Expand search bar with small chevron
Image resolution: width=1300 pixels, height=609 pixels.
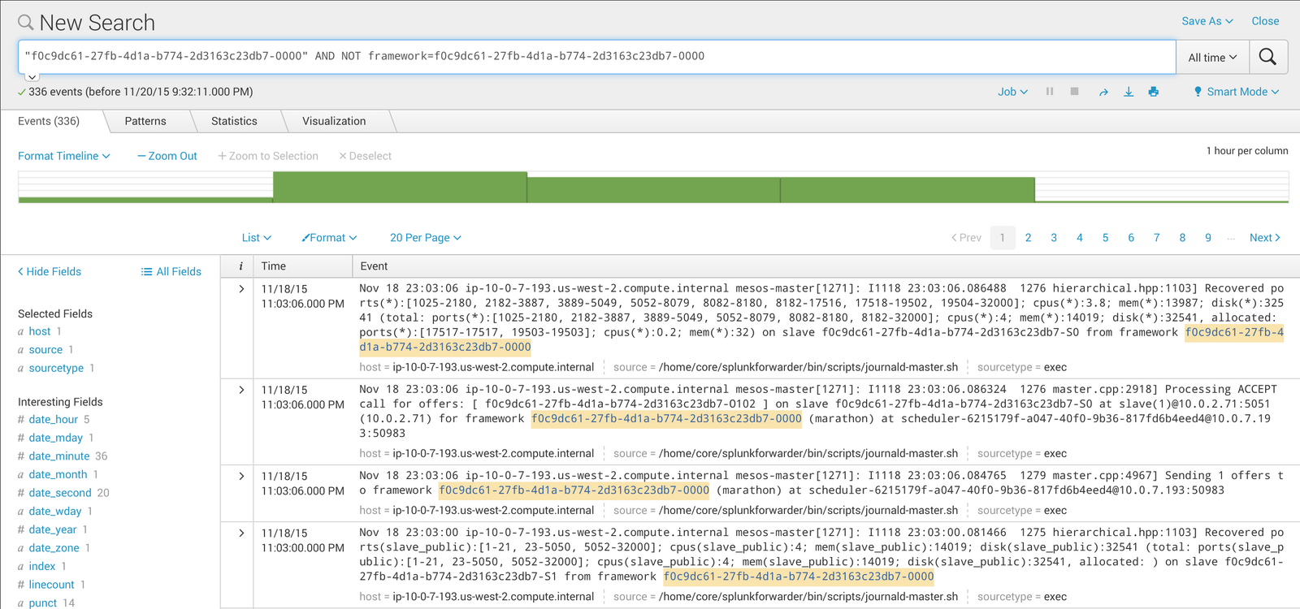pyautogui.click(x=32, y=77)
